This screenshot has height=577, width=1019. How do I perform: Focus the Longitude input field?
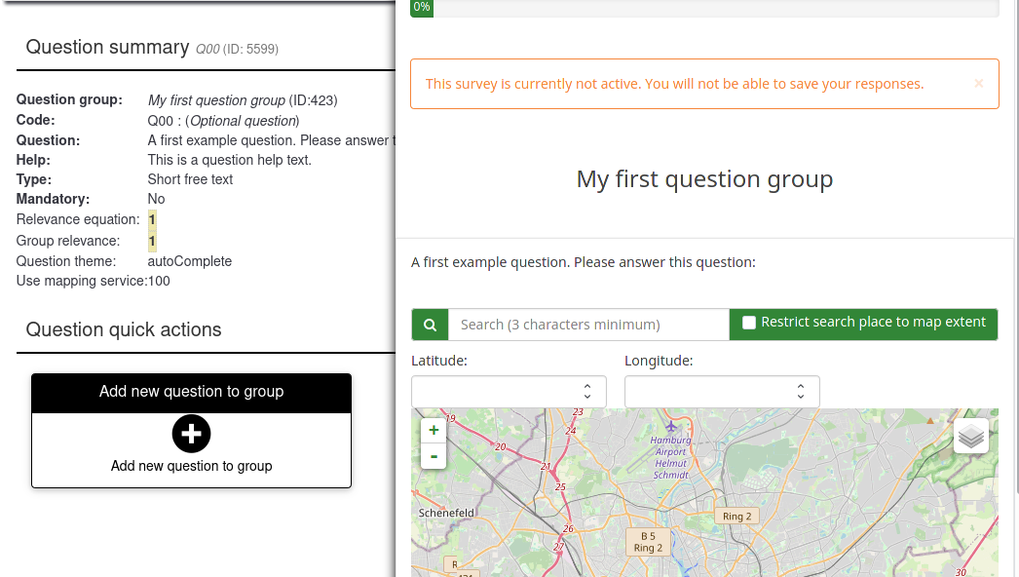pyautogui.click(x=708, y=392)
